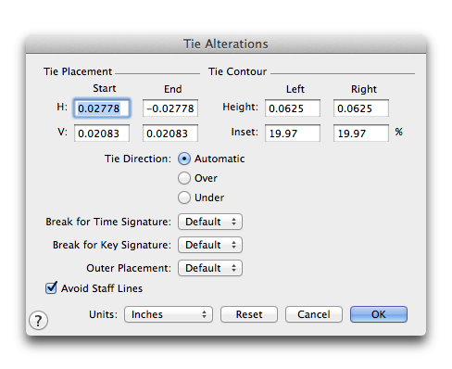Click the Reset button
This screenshot has height=369, width=452.
tap(249, 314)
